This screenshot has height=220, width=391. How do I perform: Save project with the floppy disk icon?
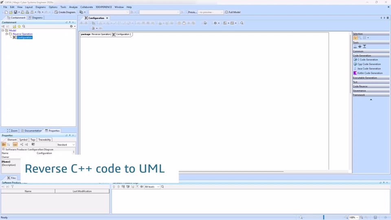coord(15,12)
